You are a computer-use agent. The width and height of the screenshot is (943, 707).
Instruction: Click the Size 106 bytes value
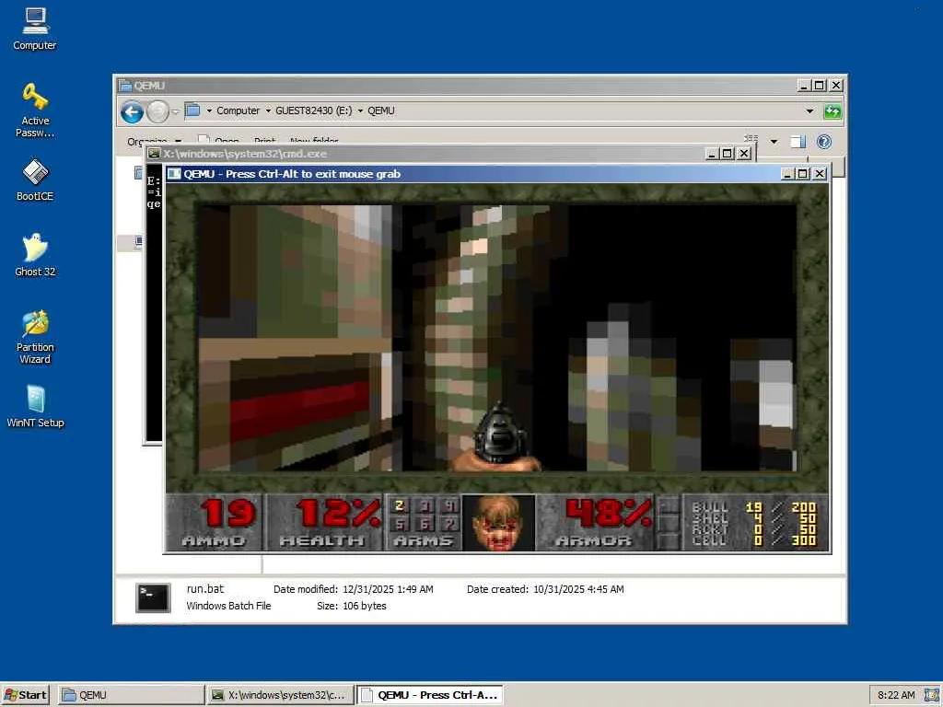pos(364,606)
